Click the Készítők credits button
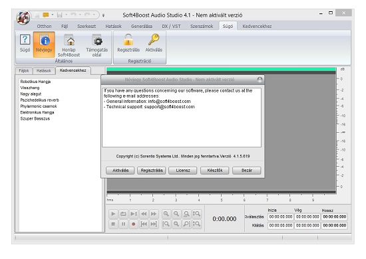Image resolution: width=366 pixels, height=259 pixels. [x=215, y=171]
